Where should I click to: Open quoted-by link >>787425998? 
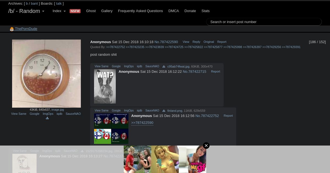[x=233, y=47]
